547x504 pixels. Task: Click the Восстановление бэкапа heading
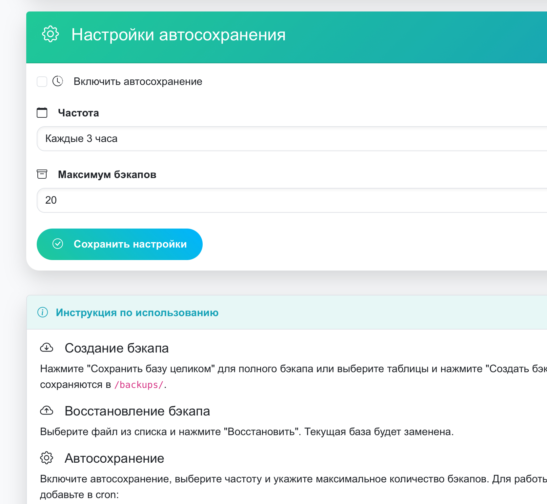(x=137, y=411)
